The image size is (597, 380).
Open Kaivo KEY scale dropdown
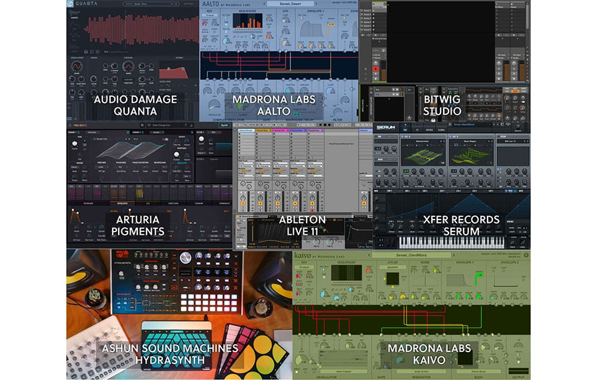tap(304, 267)
